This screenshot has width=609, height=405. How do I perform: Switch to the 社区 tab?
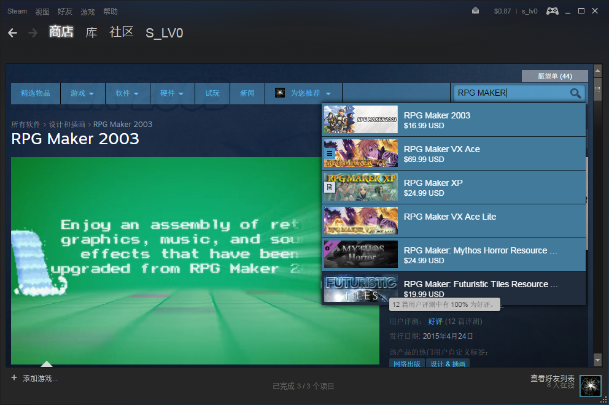tap(121, 32)
